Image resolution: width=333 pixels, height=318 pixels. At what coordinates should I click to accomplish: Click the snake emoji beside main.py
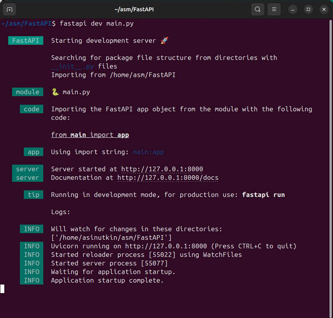pos(55,92)
